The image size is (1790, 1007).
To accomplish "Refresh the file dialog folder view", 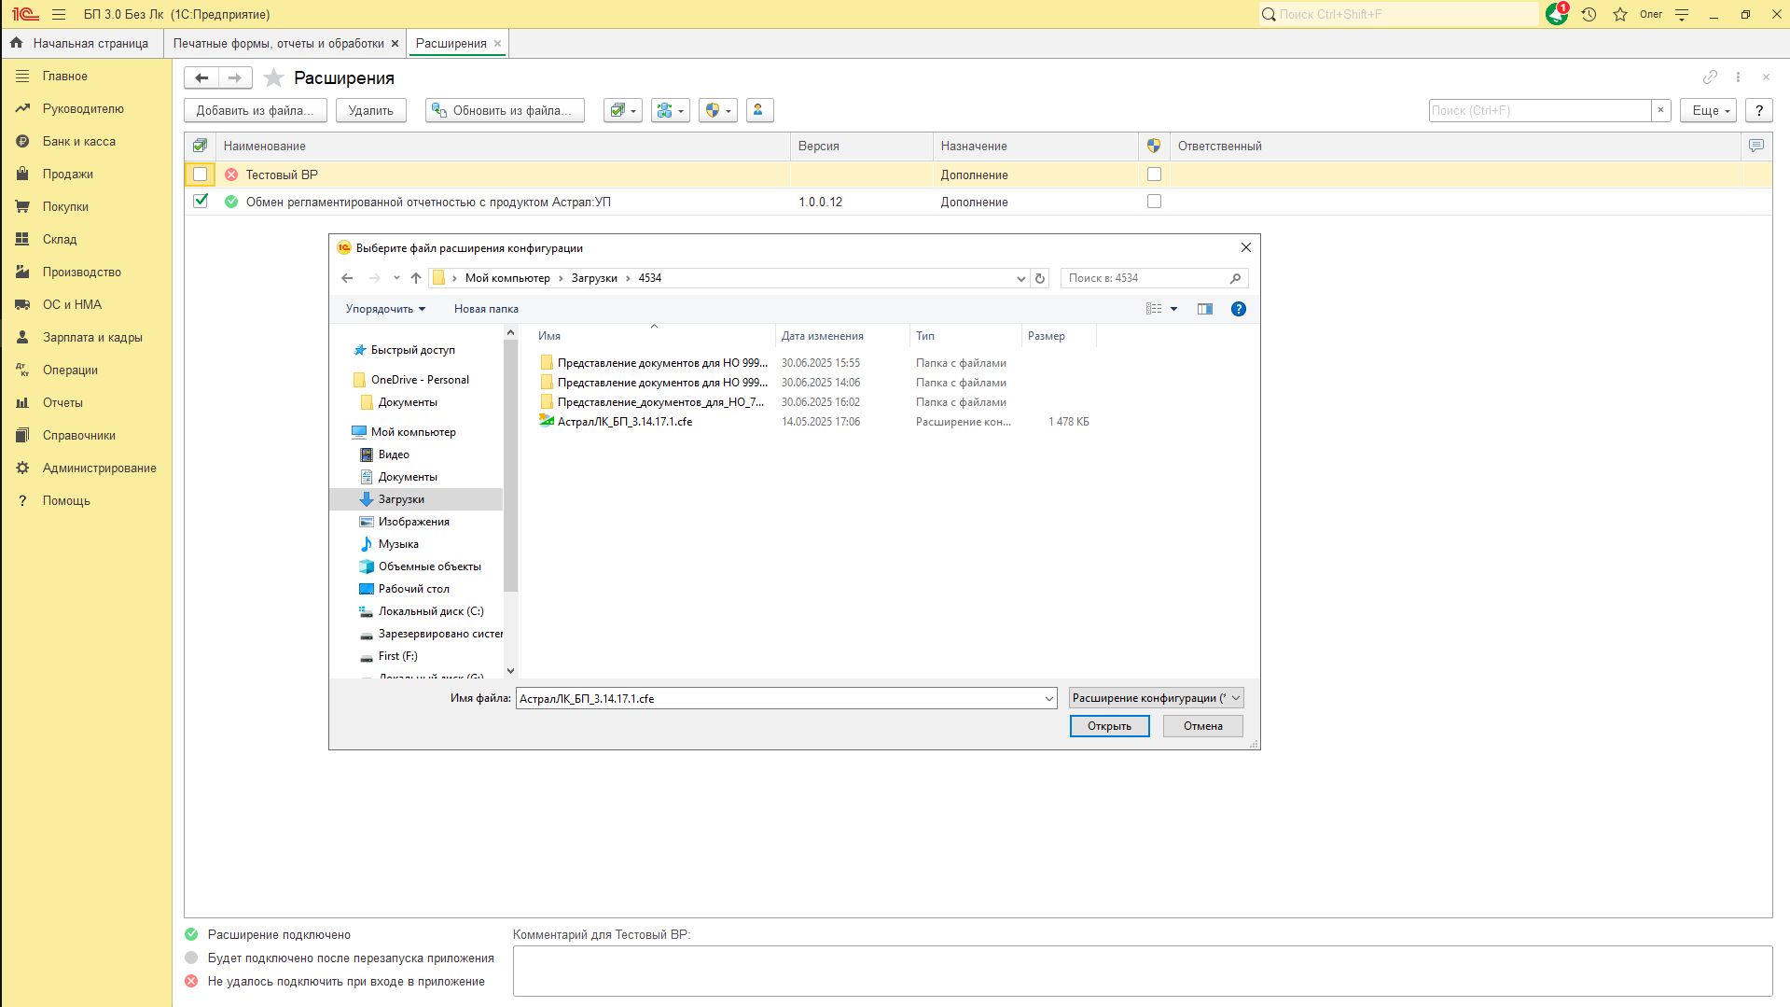I will click(x=1040, y=278).
